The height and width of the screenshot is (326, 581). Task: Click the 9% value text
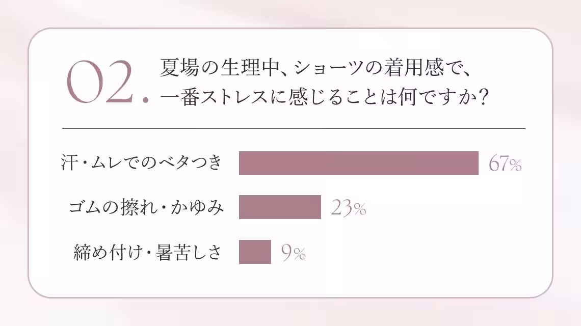pos(293,253)
